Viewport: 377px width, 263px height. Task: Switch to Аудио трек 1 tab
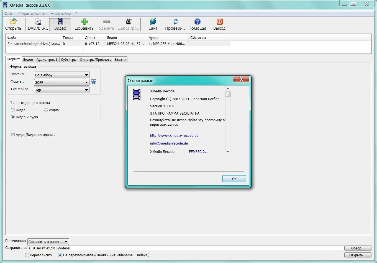[47, 59]
